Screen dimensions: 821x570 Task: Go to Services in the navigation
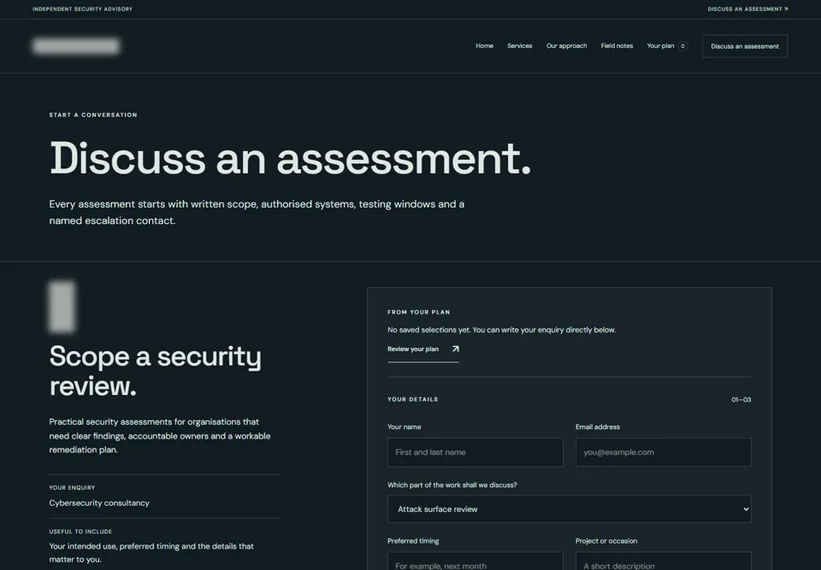(x=519, y=46)
